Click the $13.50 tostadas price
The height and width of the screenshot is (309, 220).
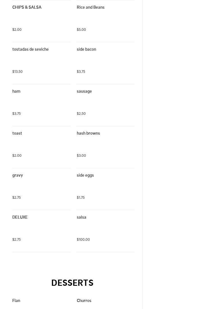tap(17, 72)
